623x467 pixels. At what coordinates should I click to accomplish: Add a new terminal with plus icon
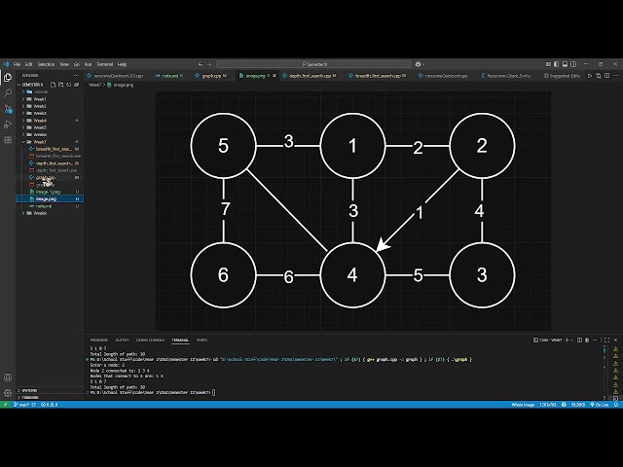[567, 340]
